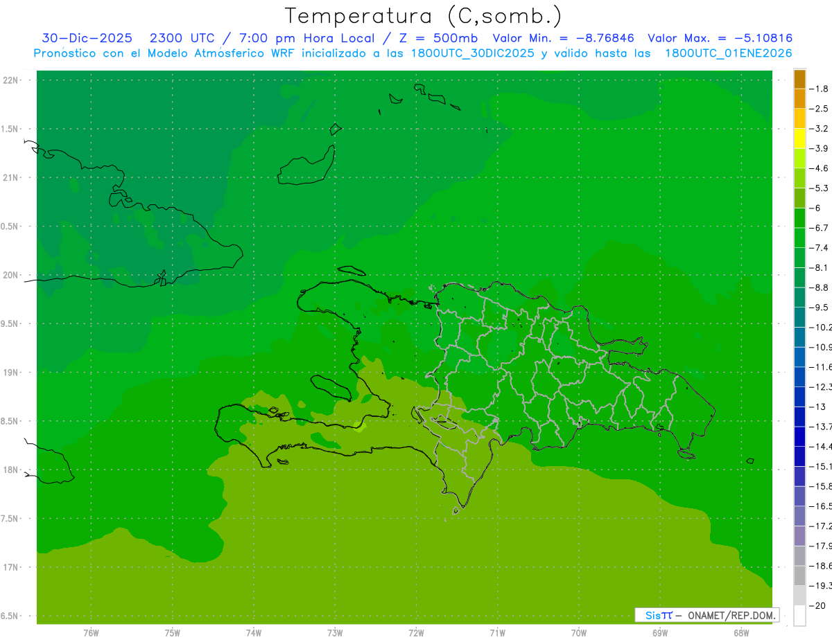Click the '-13' colorbar value
Viewport: 832px width, 642px height.
(819, 407)
